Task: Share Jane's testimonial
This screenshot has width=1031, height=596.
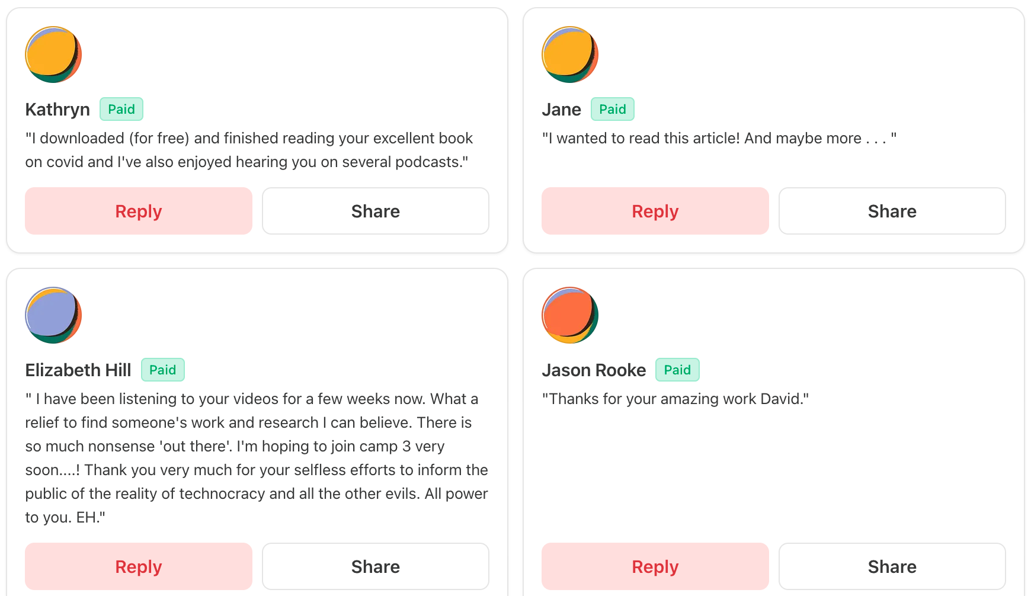Action: pos(892,211)
